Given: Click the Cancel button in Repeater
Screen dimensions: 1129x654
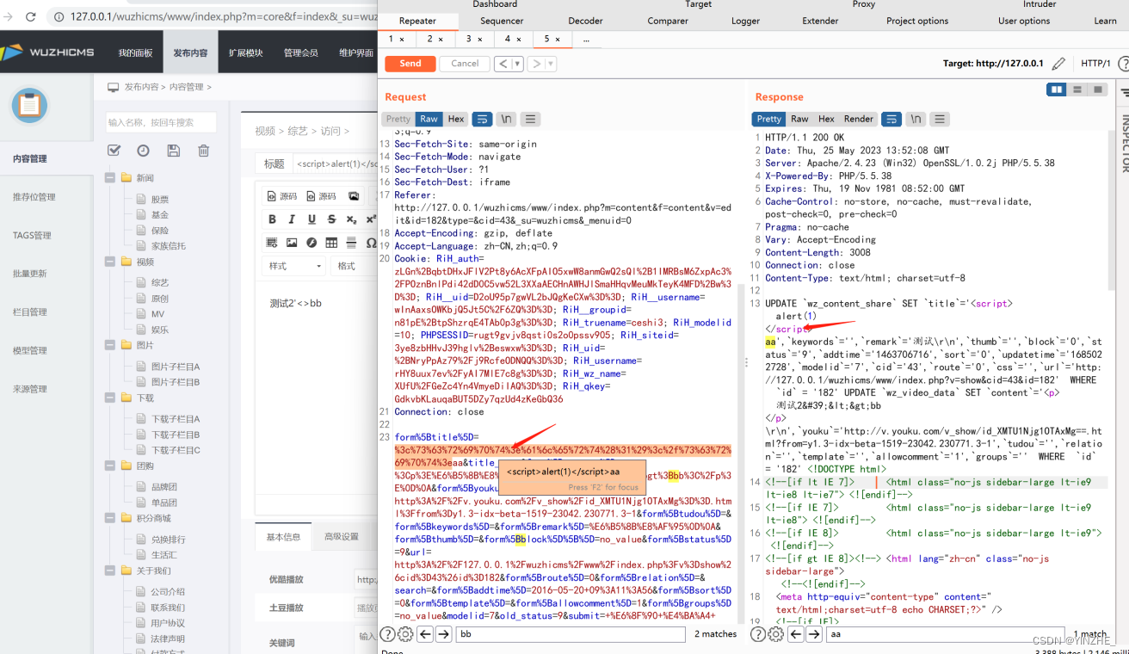Looking at the screenshot, I should coord(465,64).
